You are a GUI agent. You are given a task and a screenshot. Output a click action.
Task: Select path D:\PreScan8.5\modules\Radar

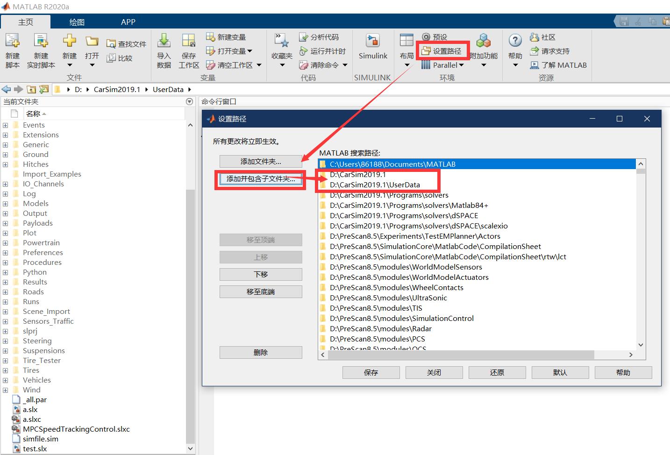tap(477, 328)
